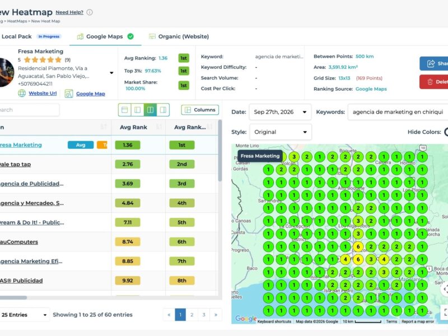The image size is (448, 336).
Task: Open Keyboard shortcuts on the map
Action: click(274, 321)
